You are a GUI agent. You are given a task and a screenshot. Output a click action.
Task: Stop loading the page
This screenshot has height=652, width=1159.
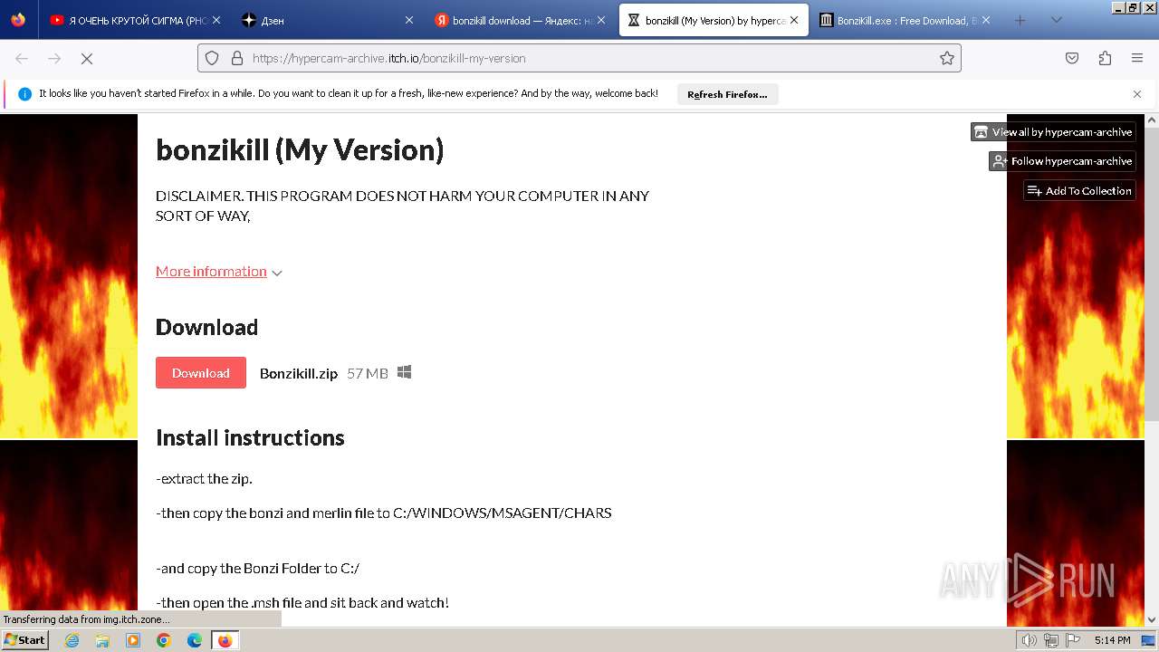point(87,58)
